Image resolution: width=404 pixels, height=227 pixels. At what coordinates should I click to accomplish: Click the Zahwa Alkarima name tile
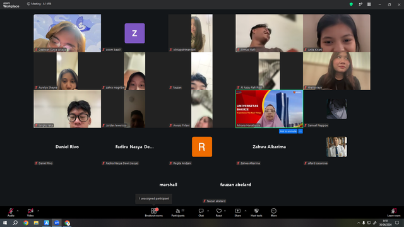[x=270, y=147]
